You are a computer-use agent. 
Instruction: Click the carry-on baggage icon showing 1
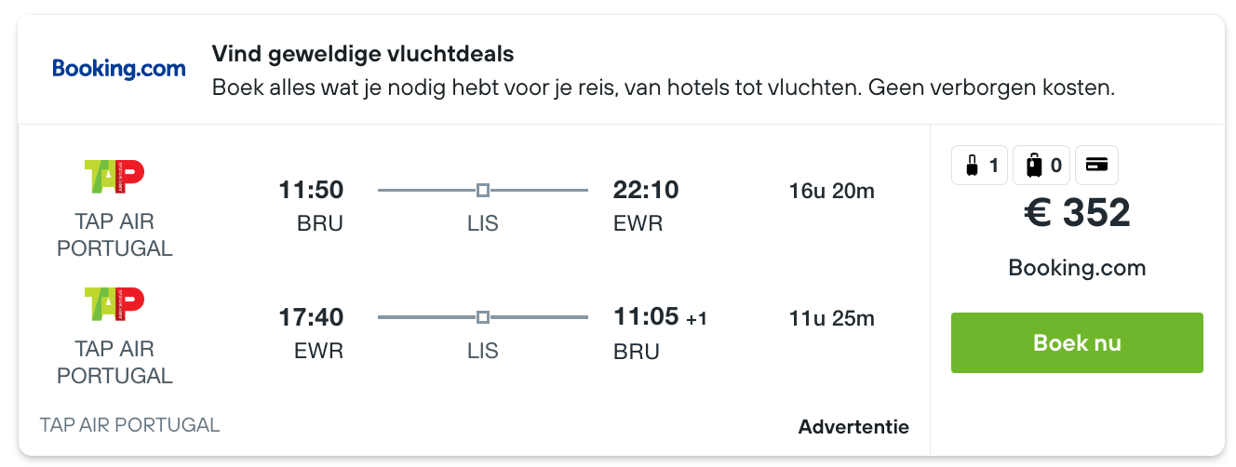(980, 167)
